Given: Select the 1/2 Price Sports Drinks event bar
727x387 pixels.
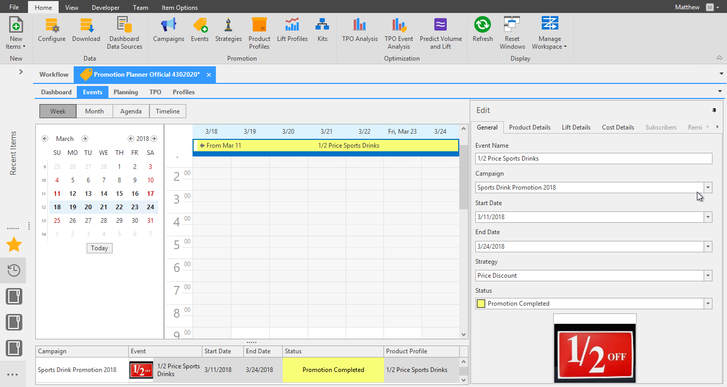Looking at the screenshot, I should point(326,146).
